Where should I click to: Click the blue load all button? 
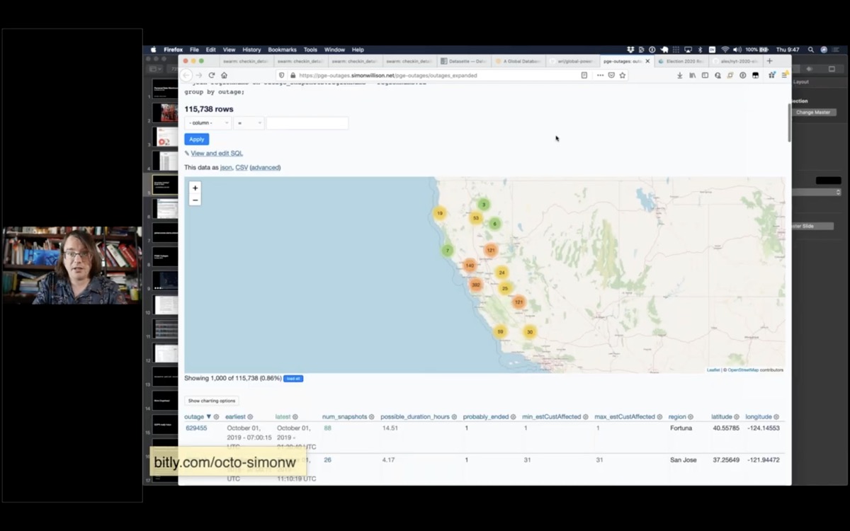pyautogui.click(x=293, y=379)
